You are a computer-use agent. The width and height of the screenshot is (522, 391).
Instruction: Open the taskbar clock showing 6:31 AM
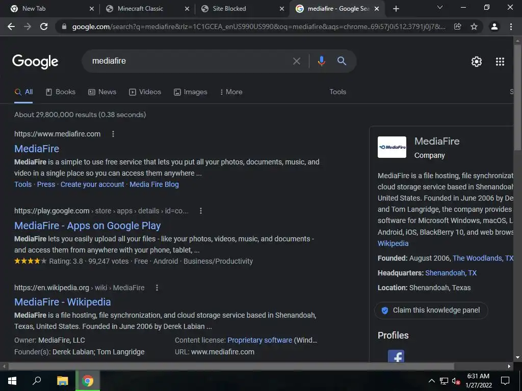(478, 381)
